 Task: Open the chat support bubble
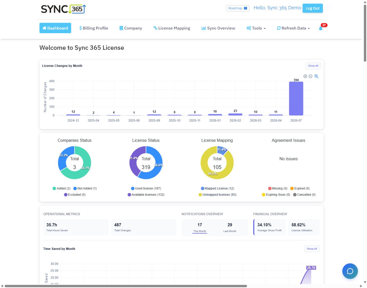[350, 271]
